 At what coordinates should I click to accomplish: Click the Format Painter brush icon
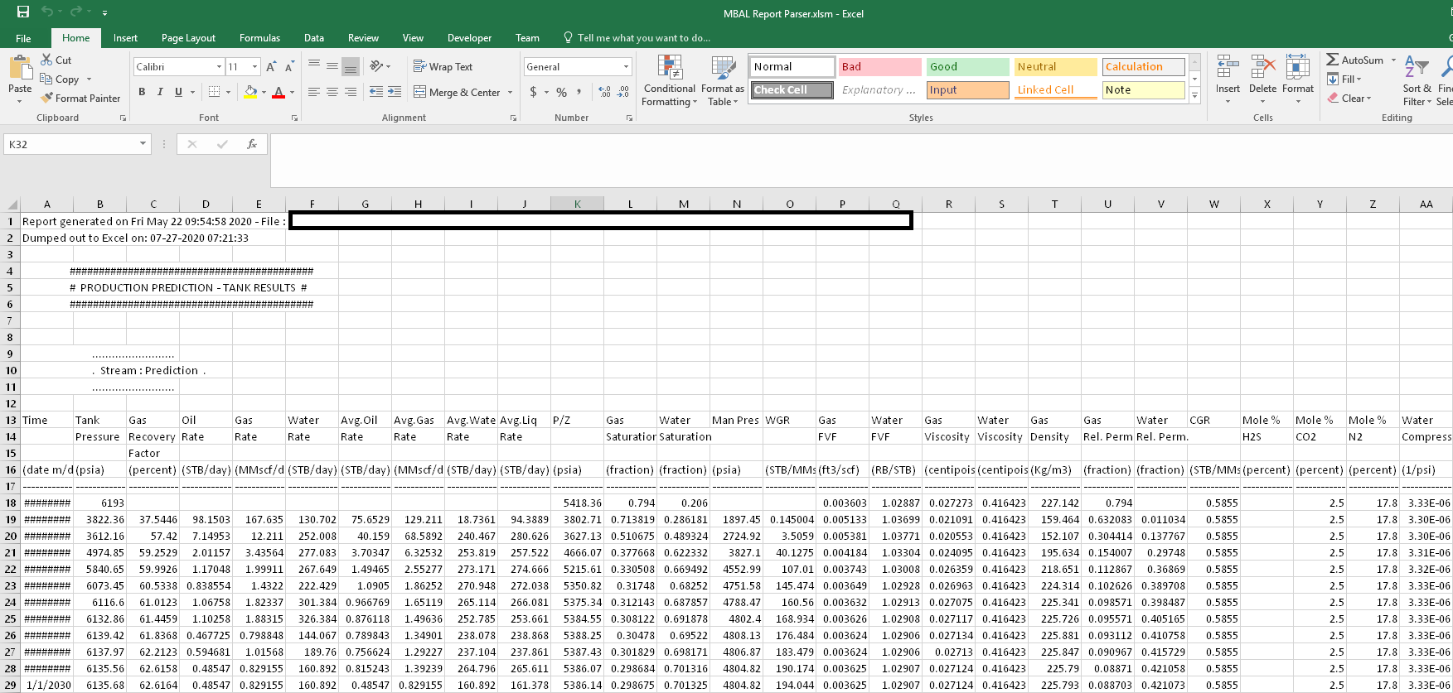46,98
